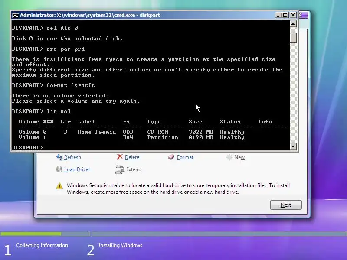Click the 'lis vol' command text
Screen dimensions: 347x260
[x=59, y=111]
